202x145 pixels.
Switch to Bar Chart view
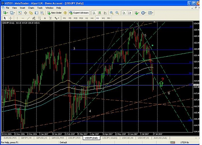(x=94, y=13)
